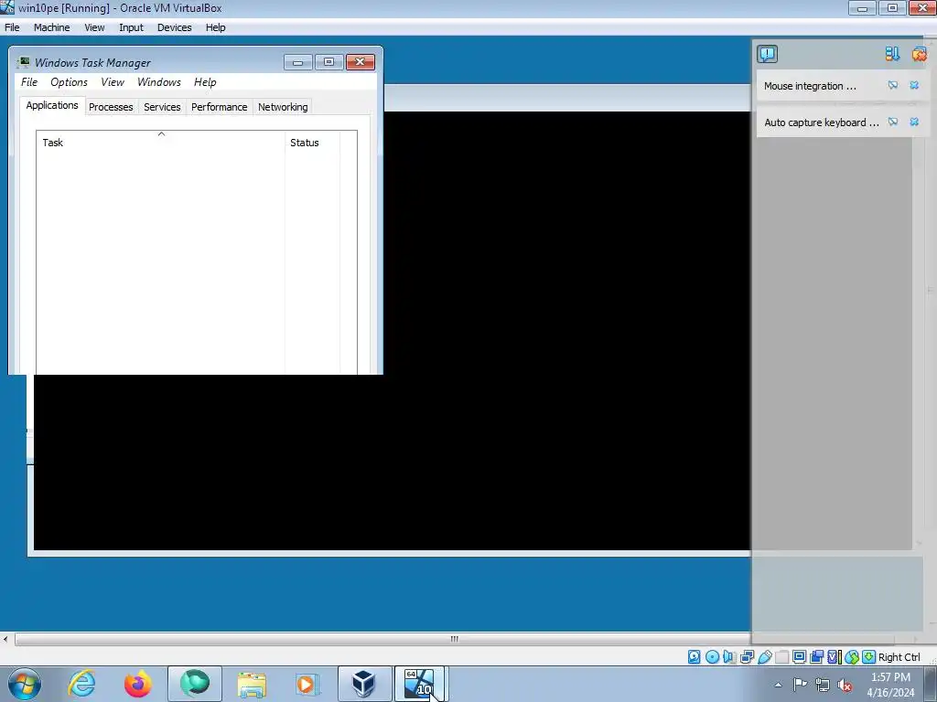Screen dimensions: 937x702
Task: Open Task Manager File menu
Action: point(29,82)
